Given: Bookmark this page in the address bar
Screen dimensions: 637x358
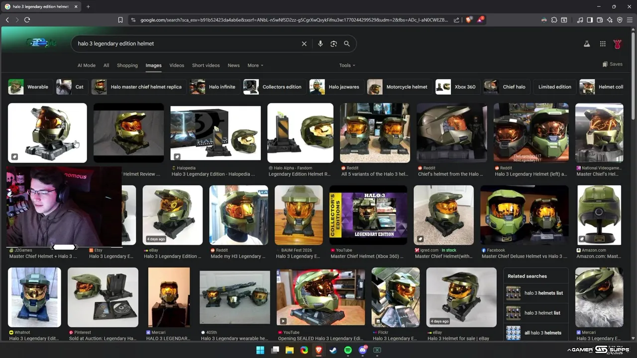Looking at the screenshot, I should (120, 20).
